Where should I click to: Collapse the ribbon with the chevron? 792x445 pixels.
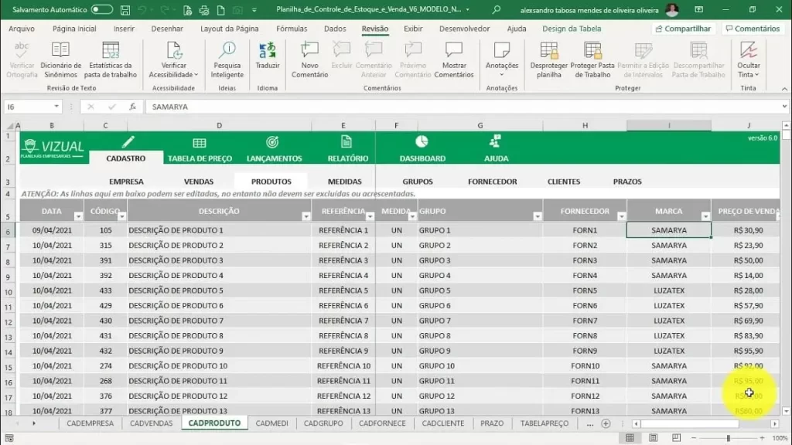pos(784,89)
